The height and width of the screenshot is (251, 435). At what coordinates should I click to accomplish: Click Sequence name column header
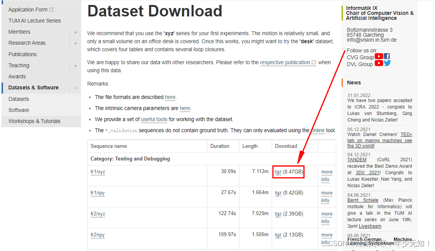pos(109,146)
